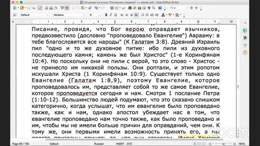Apply Background Color paint bucket

[177, 15]
